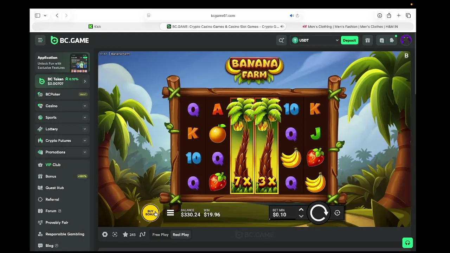Screen dimensions: 450x253
Task: Click the reader mode icon in address bar
Action: pos(149,15)
